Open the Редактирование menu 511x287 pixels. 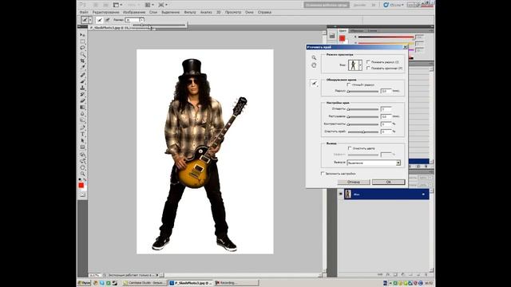click(x=105, y=12)
